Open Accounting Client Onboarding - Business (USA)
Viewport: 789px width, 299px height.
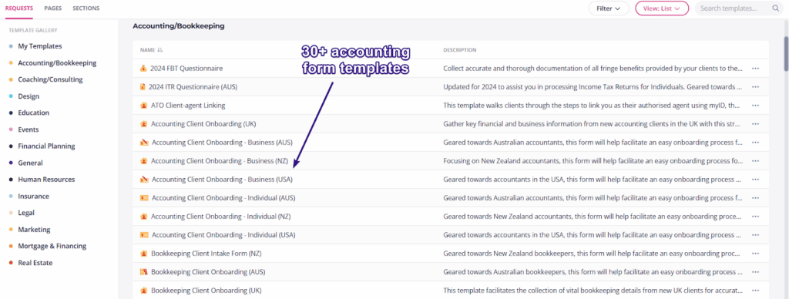tap(222, 180)
